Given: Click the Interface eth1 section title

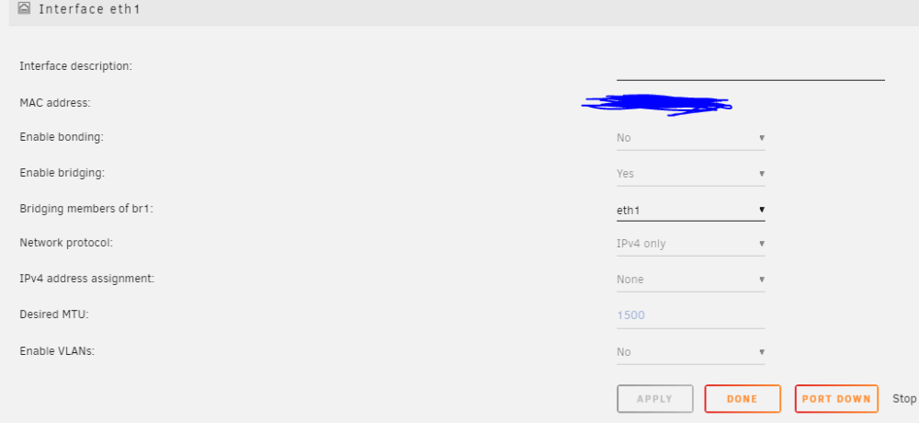Looking at the screenshot, I should (x=89, y=9).
